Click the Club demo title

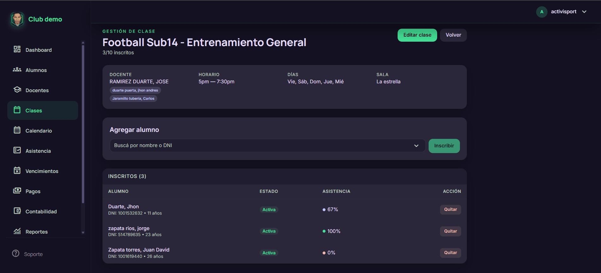point(45,19)
